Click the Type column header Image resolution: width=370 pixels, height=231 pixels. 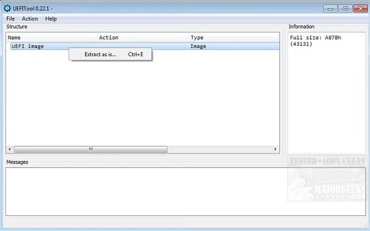tap(234, 37)
